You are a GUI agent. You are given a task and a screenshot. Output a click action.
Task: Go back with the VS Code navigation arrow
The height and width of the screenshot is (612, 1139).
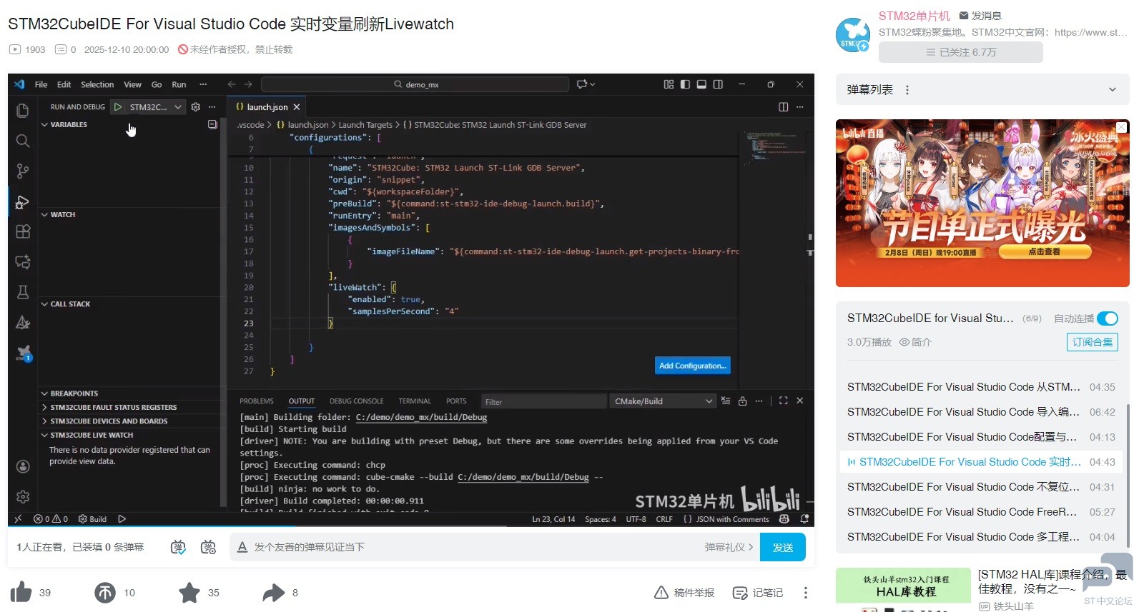point(232,84)
